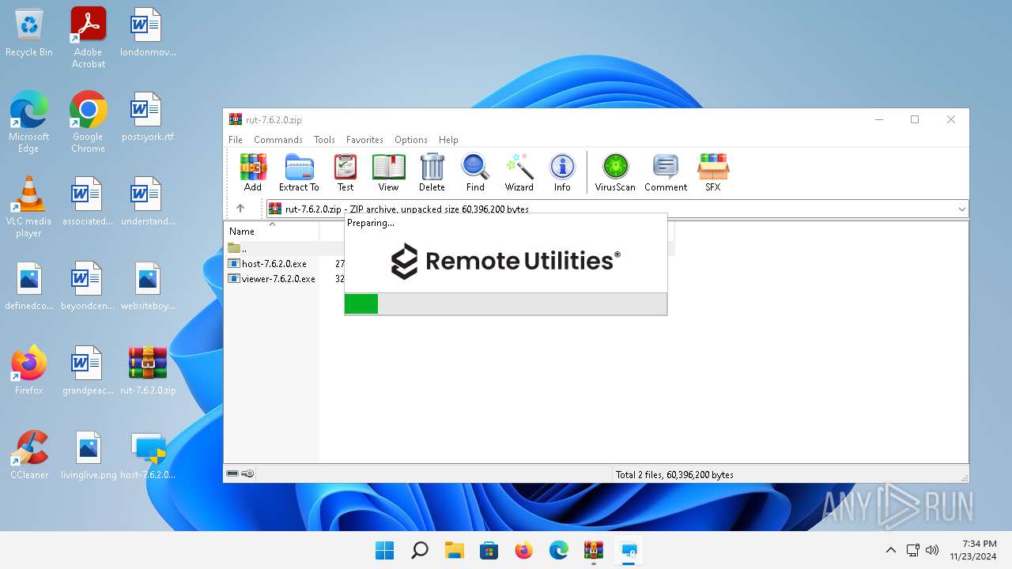Expand the archive path dropdown
Viewport: 1012px width, 569px height.
(x=961, y=209)
